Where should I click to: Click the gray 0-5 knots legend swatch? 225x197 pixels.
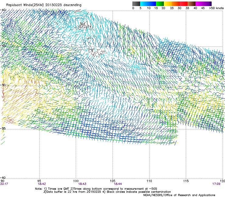click(136, 4)
